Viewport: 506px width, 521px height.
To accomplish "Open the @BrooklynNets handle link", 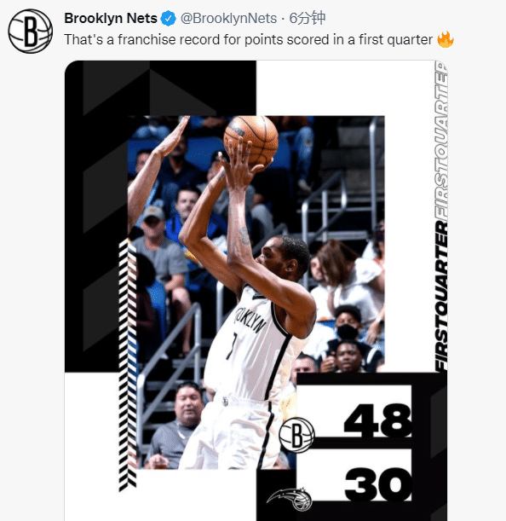I will [x=228, y=18].
